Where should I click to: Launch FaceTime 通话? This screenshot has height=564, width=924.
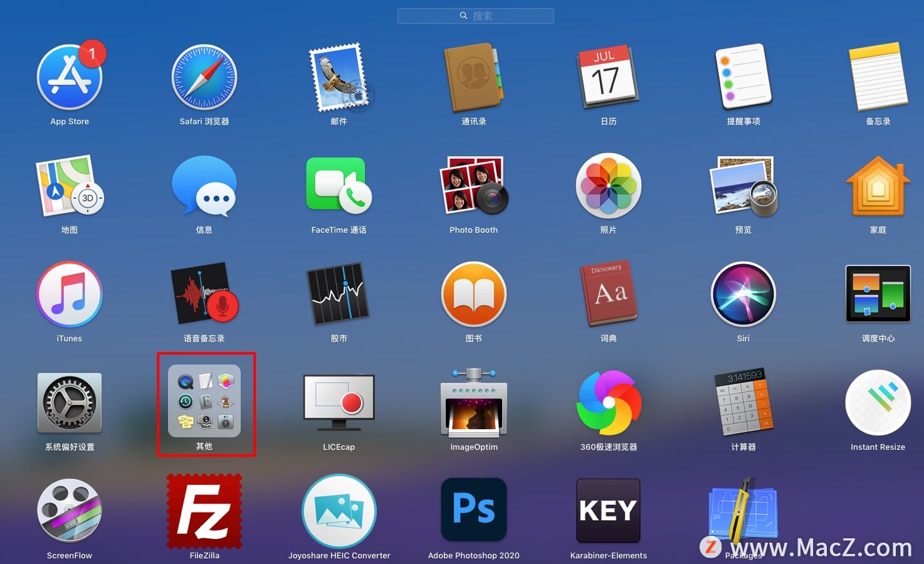click(339, 186)
